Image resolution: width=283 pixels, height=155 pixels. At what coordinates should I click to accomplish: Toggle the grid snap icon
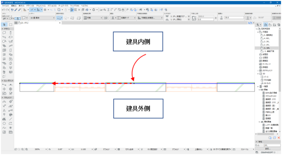pos(45,10)
